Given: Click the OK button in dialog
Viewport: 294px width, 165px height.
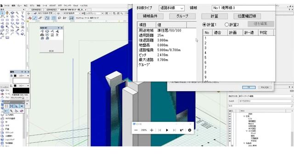Looking at the screenshot, I should pos(249,88).
